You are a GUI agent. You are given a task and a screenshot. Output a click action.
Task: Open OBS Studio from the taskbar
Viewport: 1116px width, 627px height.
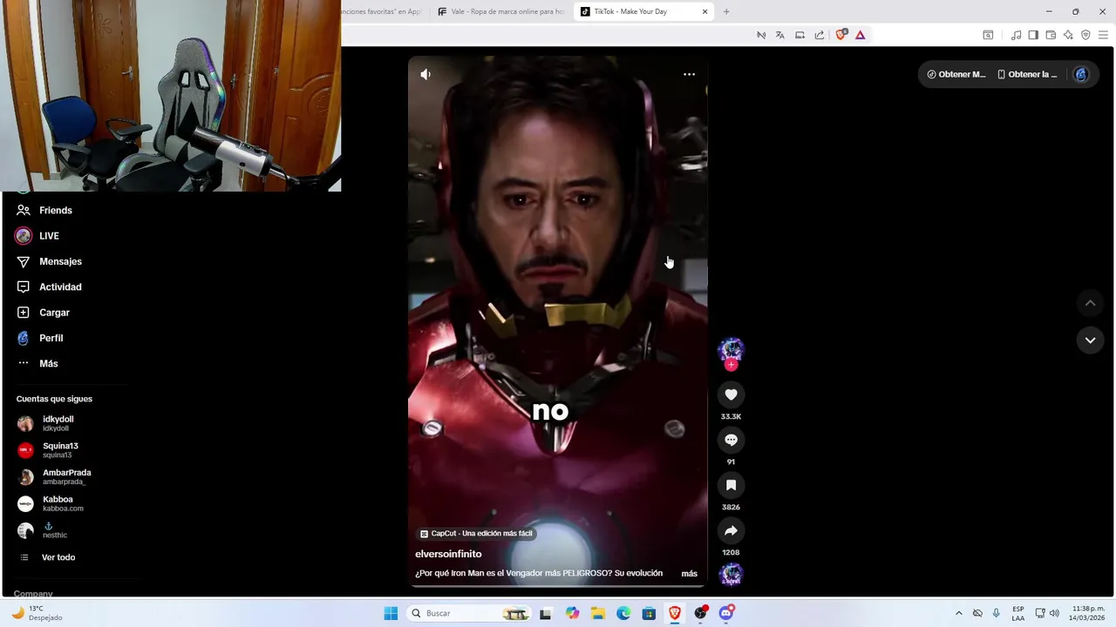click(x=700, y=613)
